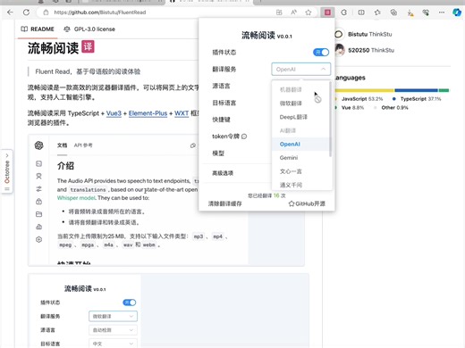Select OpenAI in the service list
Viewport: 465px width, 348px height.
[300, 145]
